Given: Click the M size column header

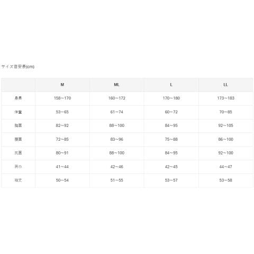Looking at the screenshot, I should tap(62, 85).
